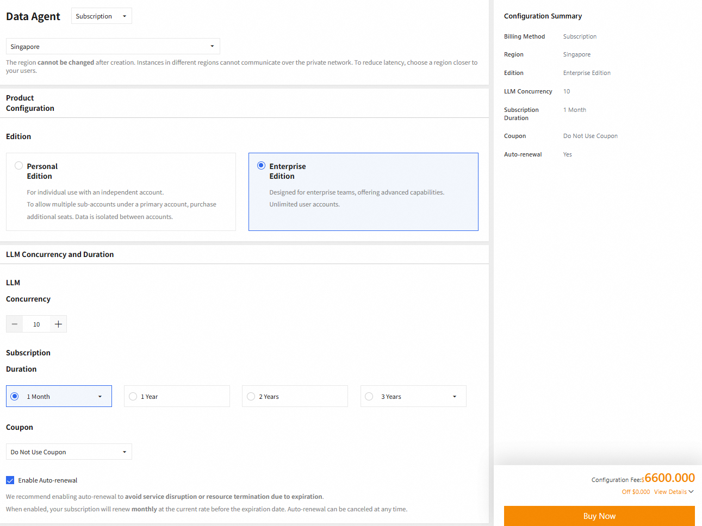Select the Personal Edition radio button
Image resolution: width=702 pixels, height=526 pixels.
tap(19, 166)
